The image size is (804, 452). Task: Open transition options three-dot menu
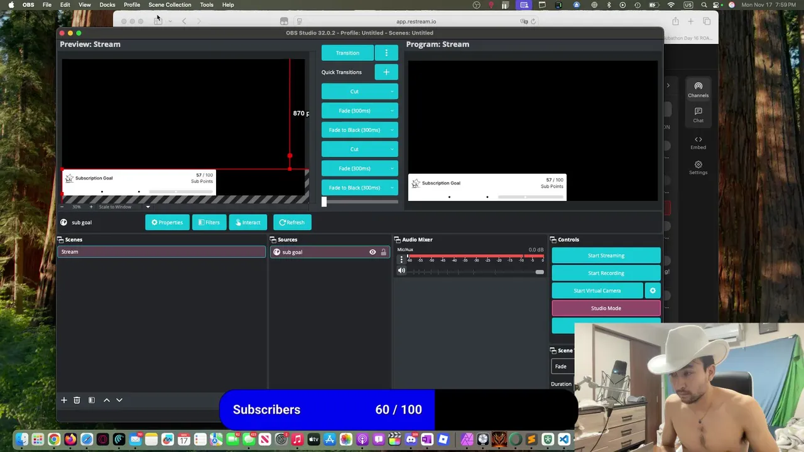click(x=386, y=53)
